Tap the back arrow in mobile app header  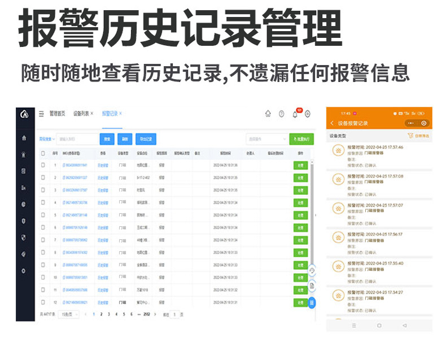(x=331, y=123)
